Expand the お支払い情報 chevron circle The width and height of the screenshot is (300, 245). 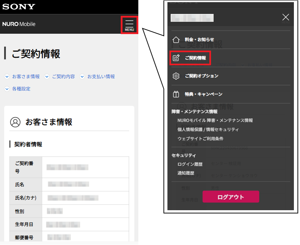[x=82, y=76]
